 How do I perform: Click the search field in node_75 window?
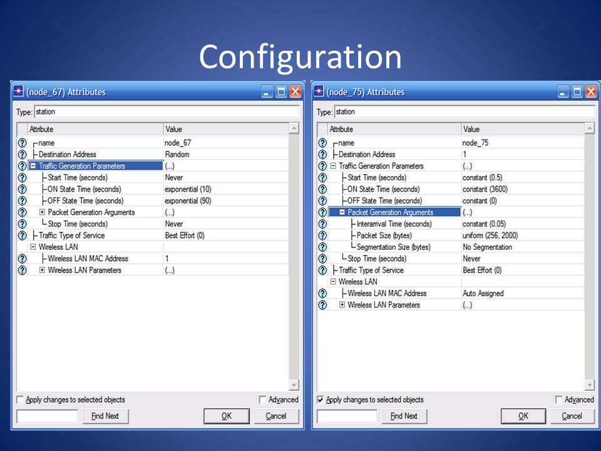pos(347,416)
